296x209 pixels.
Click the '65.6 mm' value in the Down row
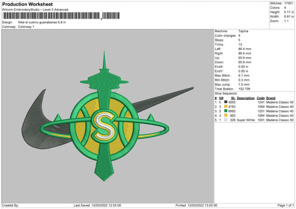[x=245, y=62]
